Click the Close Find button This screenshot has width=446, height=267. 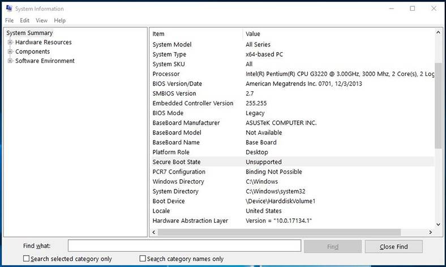[394, 247]
